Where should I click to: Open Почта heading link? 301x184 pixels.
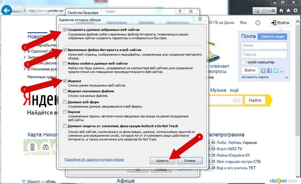coord(248,36)
